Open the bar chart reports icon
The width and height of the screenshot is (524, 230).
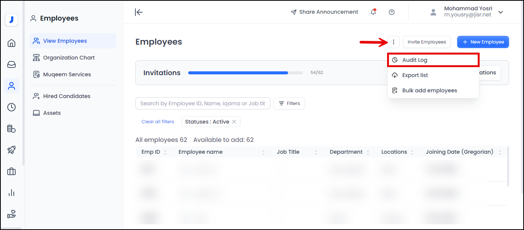(x=11, y=193)
